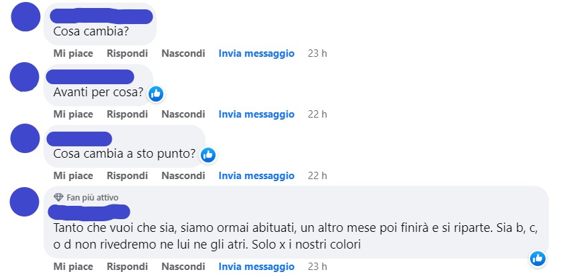Click Mi piace under "Tanto che vuoi" comment
Image resolution: width=583 pixels, height=276 pixels.
(73, 267)
